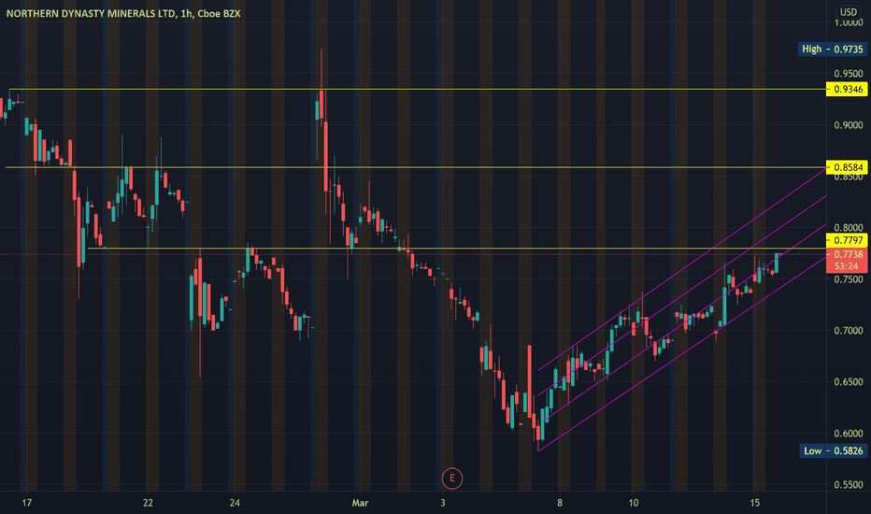Viewport: 871px width, 514px height.
Task: Select the 0.9346 horizontal line price label
Action: tap(847, 90)
